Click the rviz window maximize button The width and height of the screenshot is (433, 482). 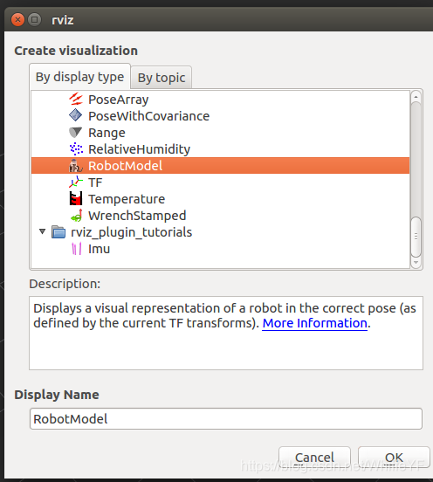(34, 20)
